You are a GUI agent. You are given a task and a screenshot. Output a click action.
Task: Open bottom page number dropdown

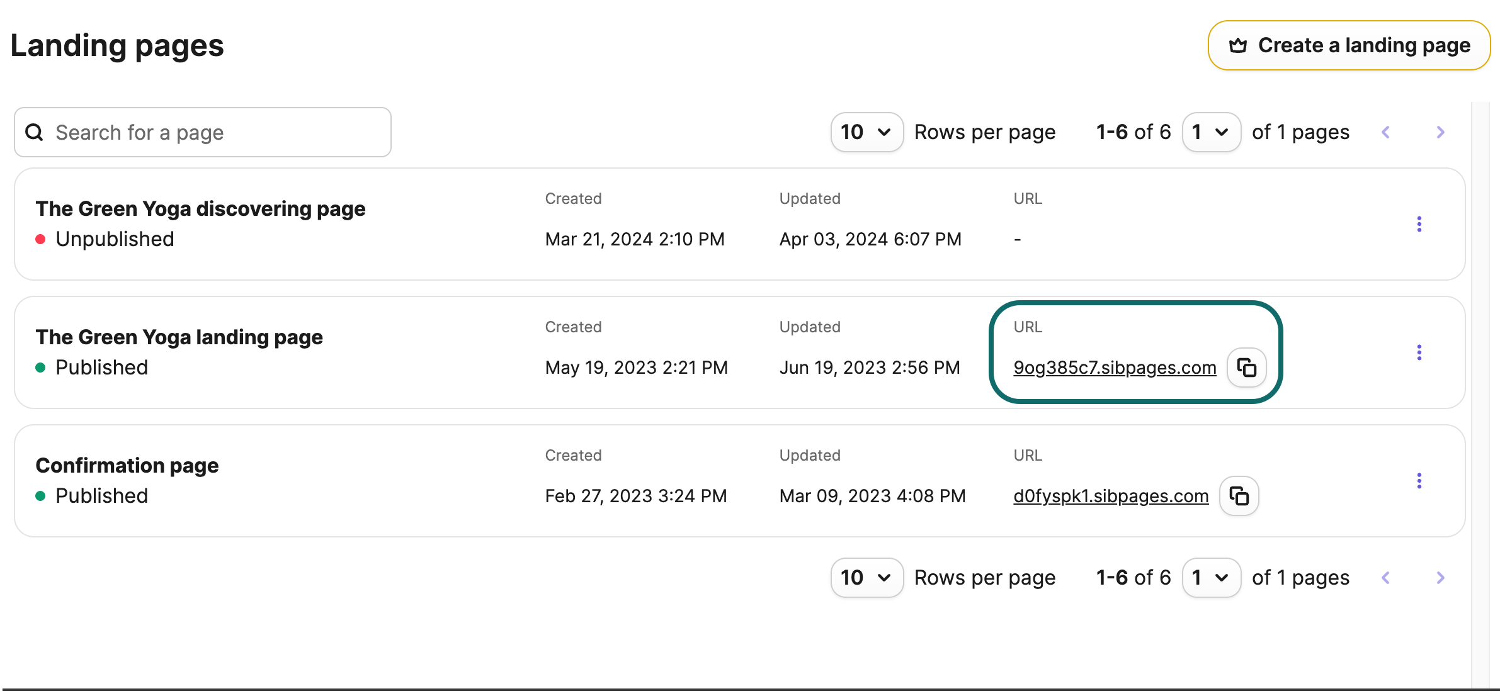[x=1211, y=578]
